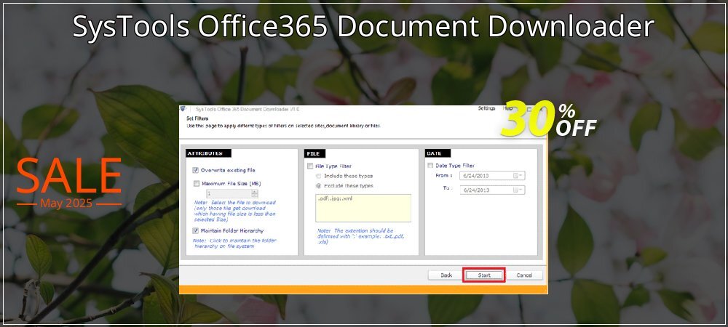
Task: Open the From date calendar dropdown
Action: tap(518, 176)
